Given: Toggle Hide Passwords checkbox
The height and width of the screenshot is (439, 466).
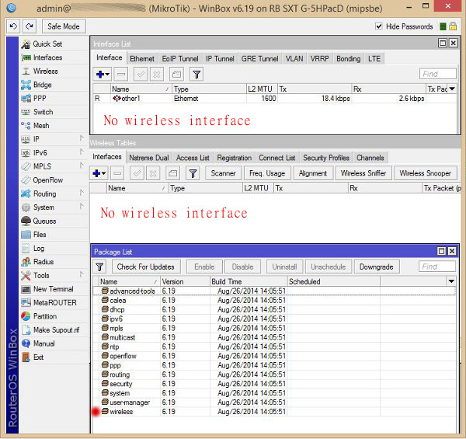Looking at the screenshot, I should coord(379,26).
